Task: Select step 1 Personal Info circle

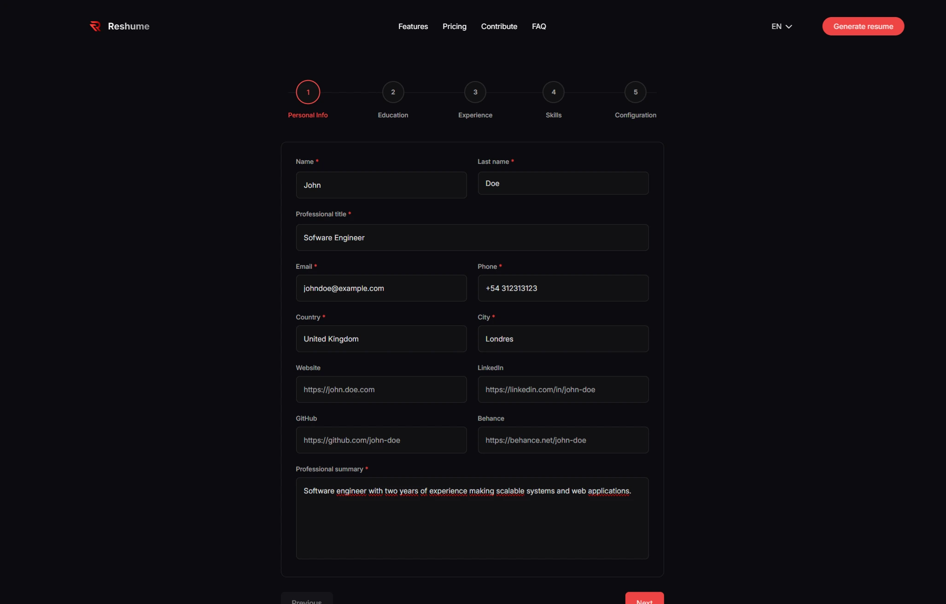Action: point(308,92)
